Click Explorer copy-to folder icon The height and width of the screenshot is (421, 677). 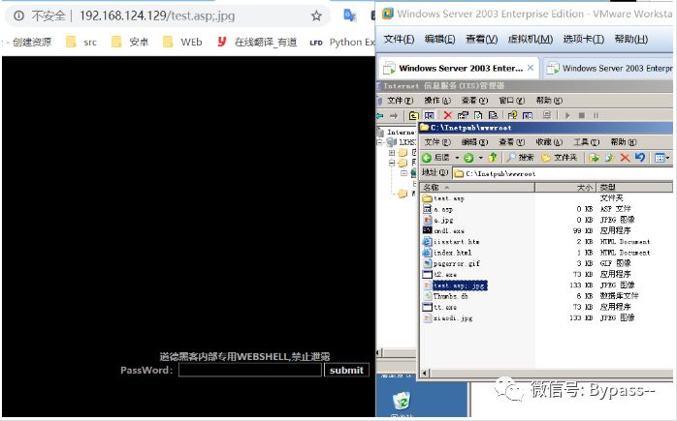point(609,158)
